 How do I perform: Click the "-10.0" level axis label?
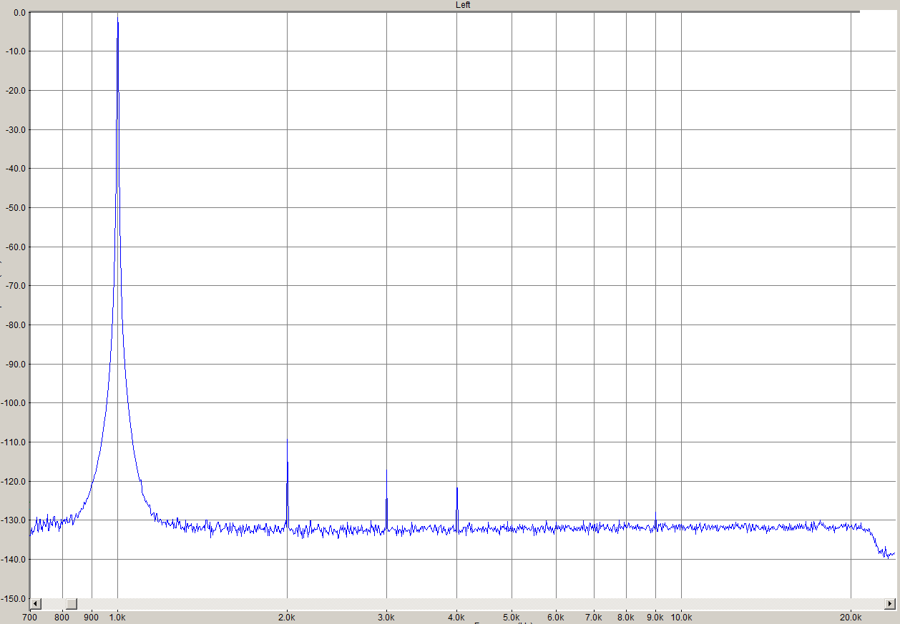[x=16, y=51]
